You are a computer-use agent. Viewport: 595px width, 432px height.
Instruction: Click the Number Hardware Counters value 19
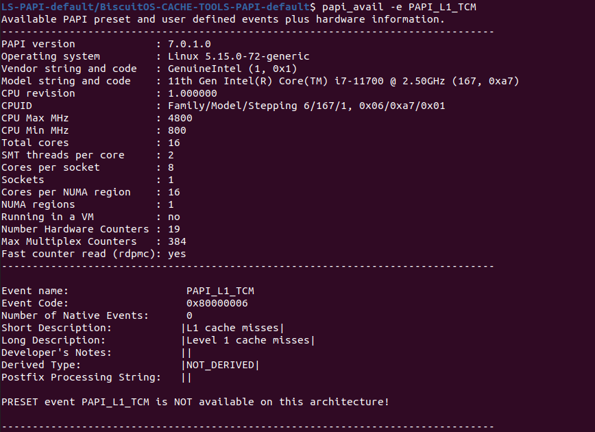(174, 229)
